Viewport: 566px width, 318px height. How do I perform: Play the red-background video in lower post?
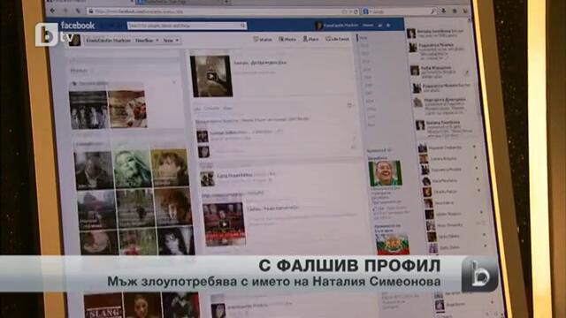(x=224, y=224)
